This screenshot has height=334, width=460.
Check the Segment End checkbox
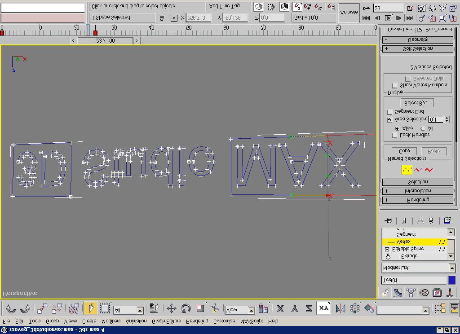[x=389, y=112]
